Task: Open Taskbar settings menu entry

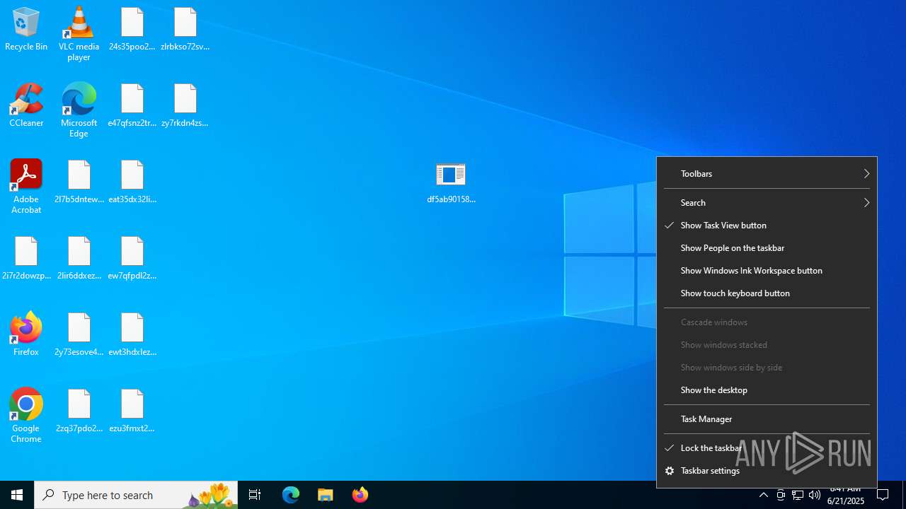Action: [x=767, y=471]
